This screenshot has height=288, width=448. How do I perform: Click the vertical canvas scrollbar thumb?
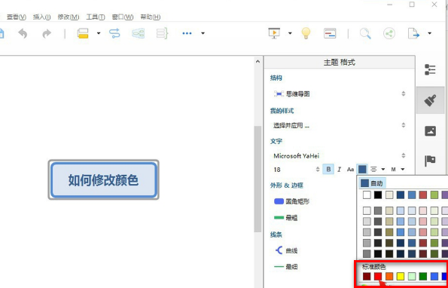click(258, 179)
